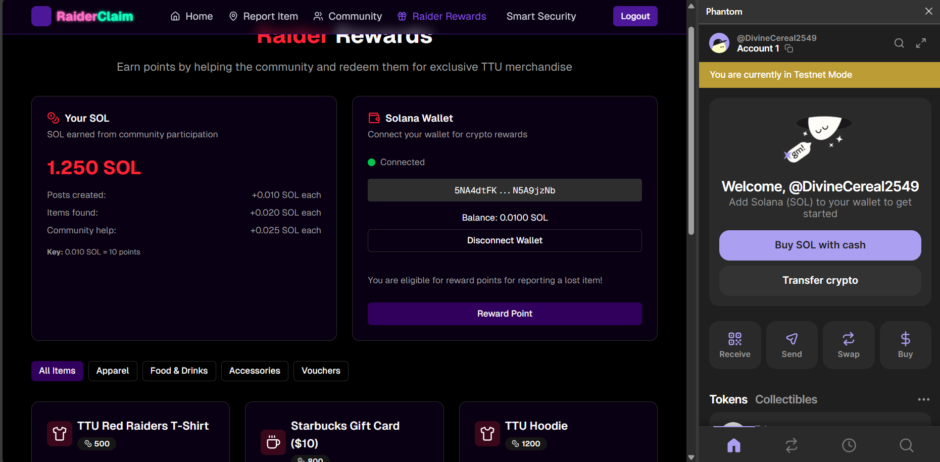This screenshot has height=462, width=940.
Task: Open Phantom bottom swap tab
Action: (791, 445)
